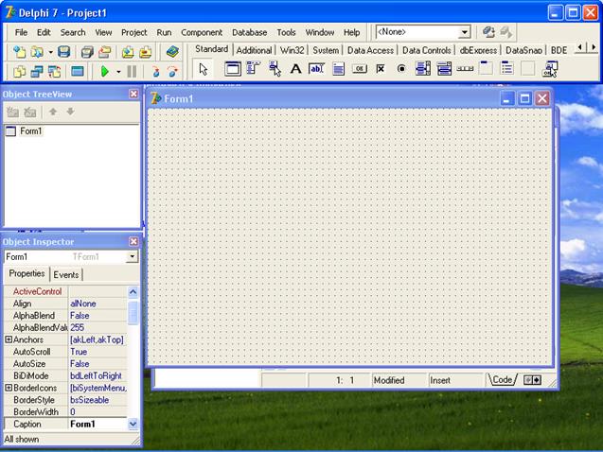Select the CheckBox component in palette
This screenshot has height=452, width=603.
pos(381,69)
